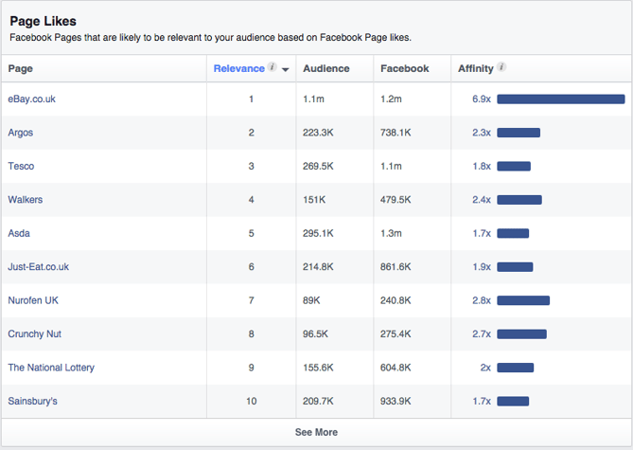Image resolution: width=633 pixels, height=450 pixels.
Task: Click the Audience column header
Action: click(x=325, y=68)
